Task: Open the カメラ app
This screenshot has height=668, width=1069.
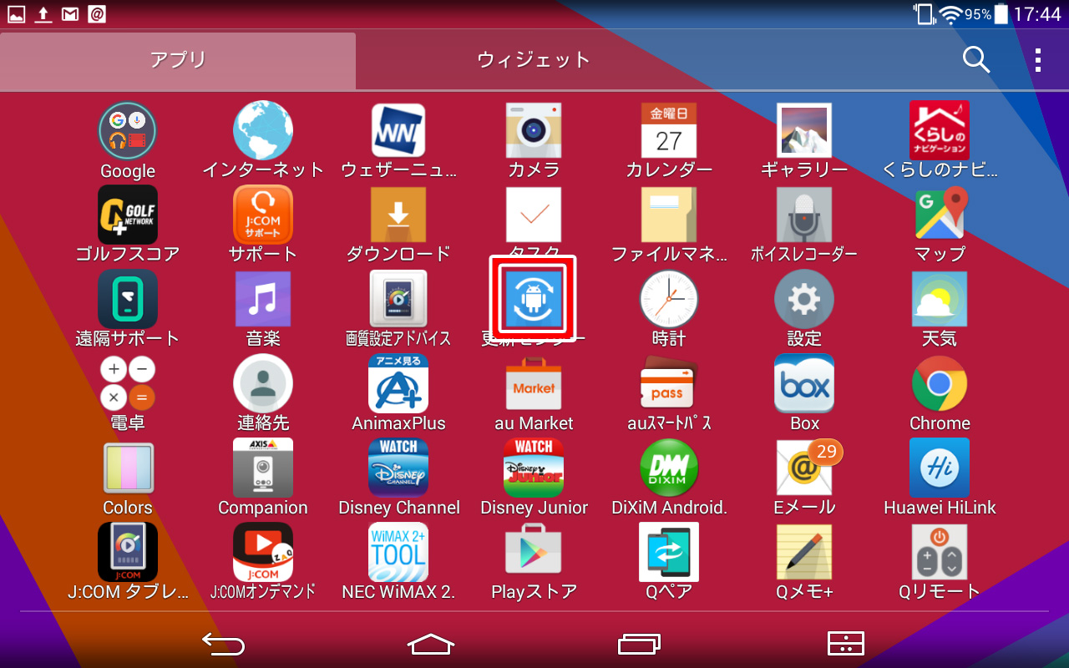Action: click(534, 130)
